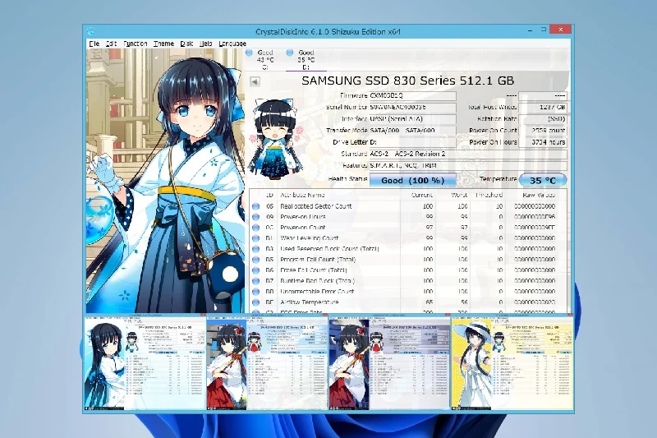657x438 pixels.
Task: Select the Drive Letter D: field
Action: 413,142
